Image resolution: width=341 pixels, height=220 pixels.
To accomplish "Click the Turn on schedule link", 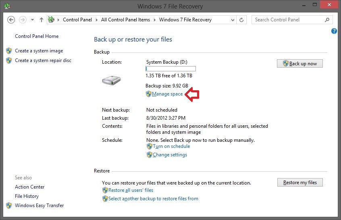I will point(171,146).
